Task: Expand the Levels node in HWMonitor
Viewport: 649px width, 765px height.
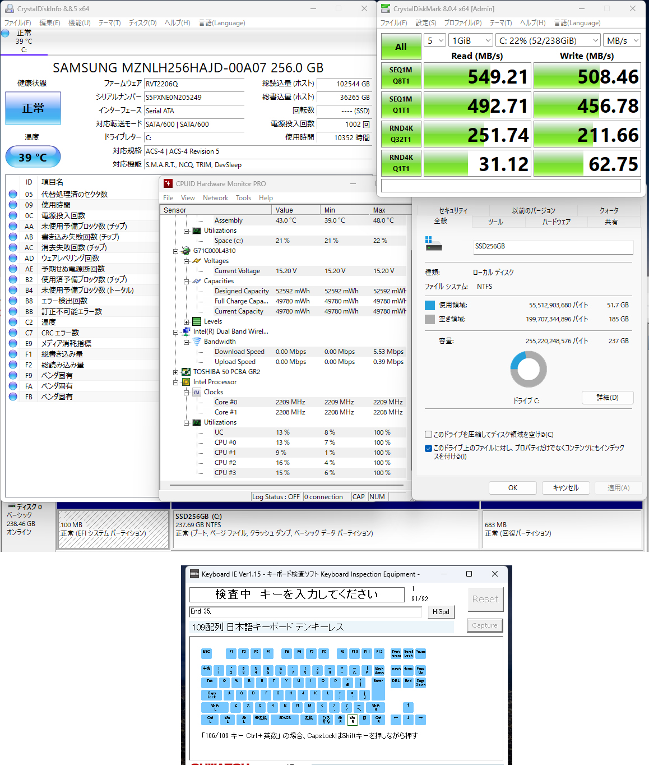Action: 186,322
